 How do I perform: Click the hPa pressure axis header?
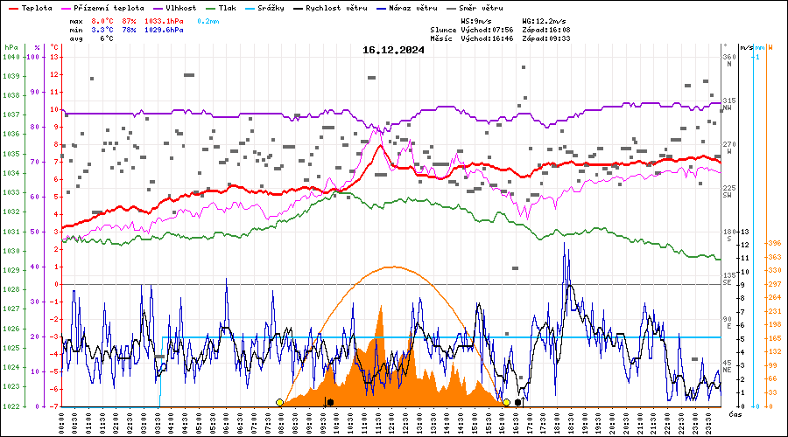11,47
